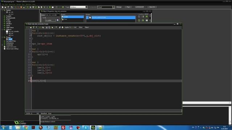Viewport: 232px width, 130px height.
Task: Click sprite select icon beside sprite field
Action: (58, 20)
